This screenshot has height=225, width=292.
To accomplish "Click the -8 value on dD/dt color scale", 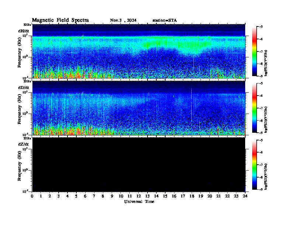I will (261, 121).
